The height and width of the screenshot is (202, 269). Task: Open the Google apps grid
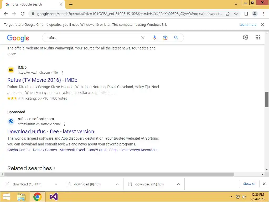258,37
